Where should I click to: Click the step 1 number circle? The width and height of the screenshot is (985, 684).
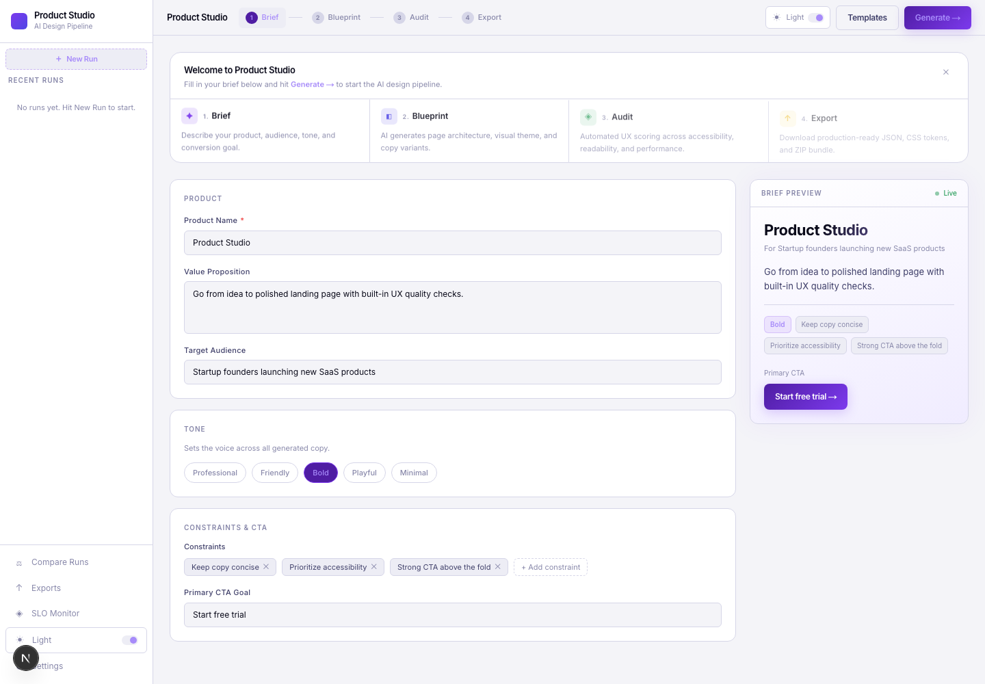coord(252,18)
